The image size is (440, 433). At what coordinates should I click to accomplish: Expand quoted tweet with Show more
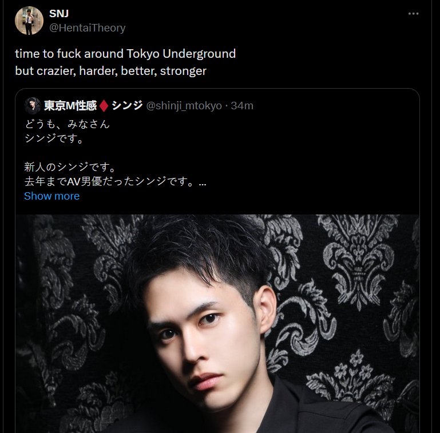pyautogui.click(x=52, y=196)
